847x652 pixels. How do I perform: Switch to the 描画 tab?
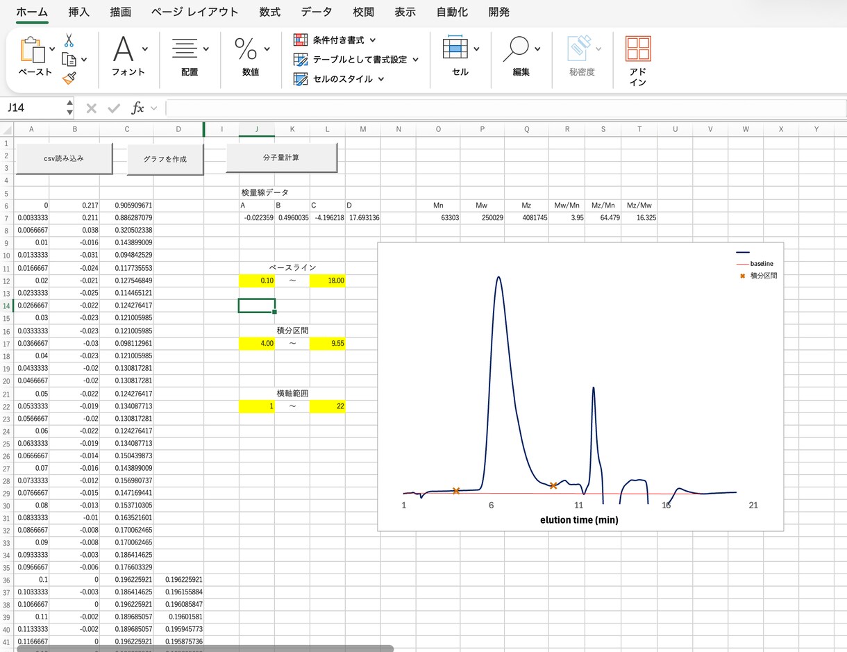[120, 12]
